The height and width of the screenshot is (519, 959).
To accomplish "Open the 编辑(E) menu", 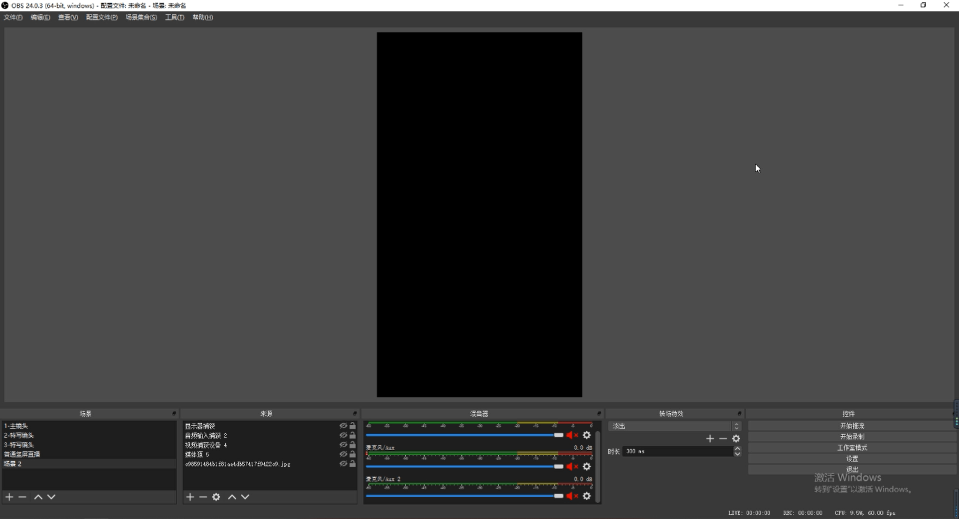I will tap(40, 17).
